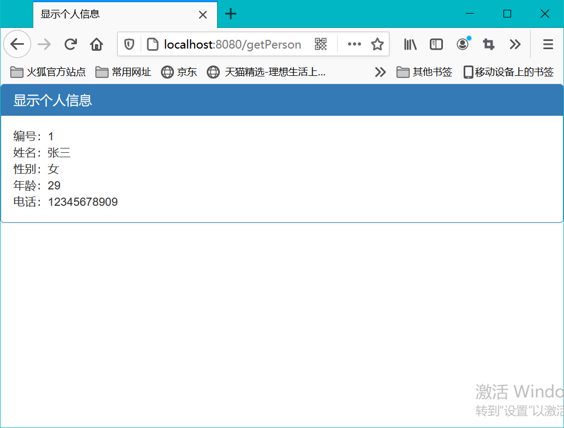Open a new tab with plus button
Viewport: 564px width, 428px height.
[231, 14]
